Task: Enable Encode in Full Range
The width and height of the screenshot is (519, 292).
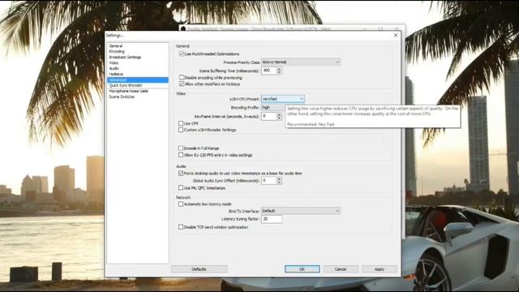Action: [181, 148]
